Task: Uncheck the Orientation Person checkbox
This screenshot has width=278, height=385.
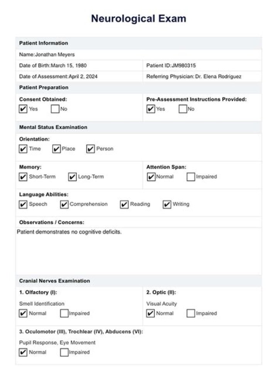Action: pyautogui.click(x=91, y=149)
